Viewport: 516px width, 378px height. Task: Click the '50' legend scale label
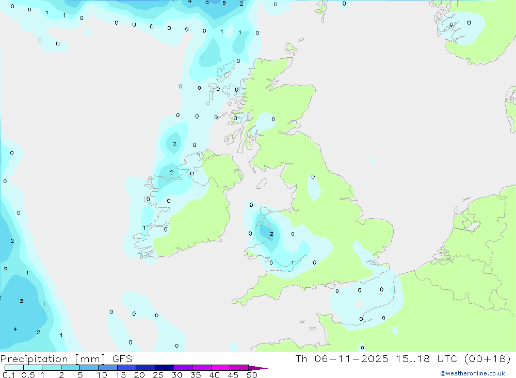(x=252, y=375)
